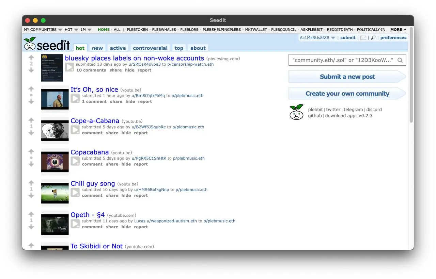Expand video player for 'Chill guy song'

point(75,192)
